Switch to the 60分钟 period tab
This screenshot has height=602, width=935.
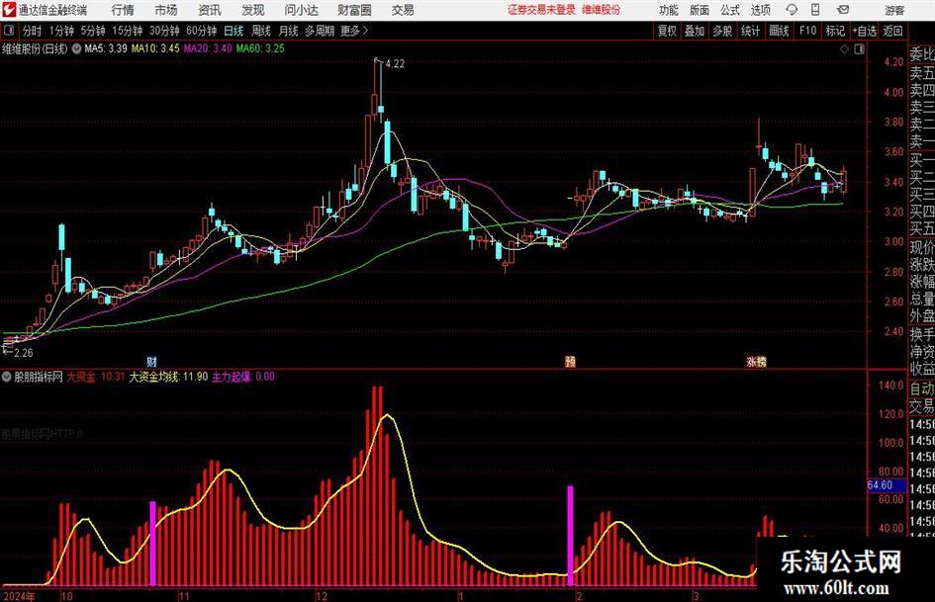pos(202,31)
